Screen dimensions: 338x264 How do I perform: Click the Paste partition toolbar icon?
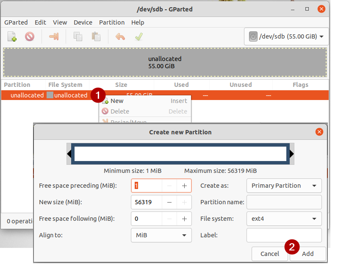coord(96,36)
